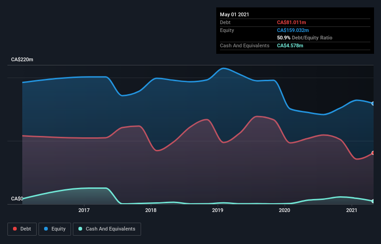381x244 pixels.
Task: Select the 2019 x-axis label
Action: click(218, 210)
